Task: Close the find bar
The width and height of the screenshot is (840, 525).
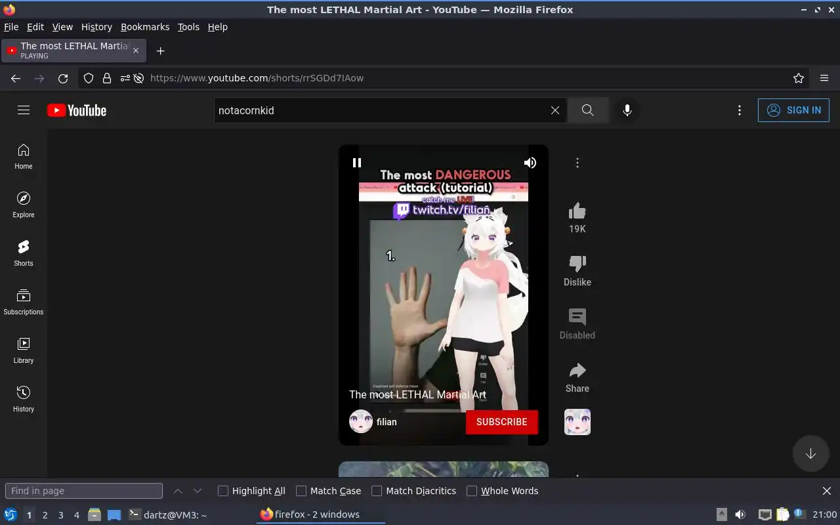Action: coord(827,491)
